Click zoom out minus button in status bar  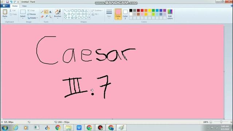point(211,122)
